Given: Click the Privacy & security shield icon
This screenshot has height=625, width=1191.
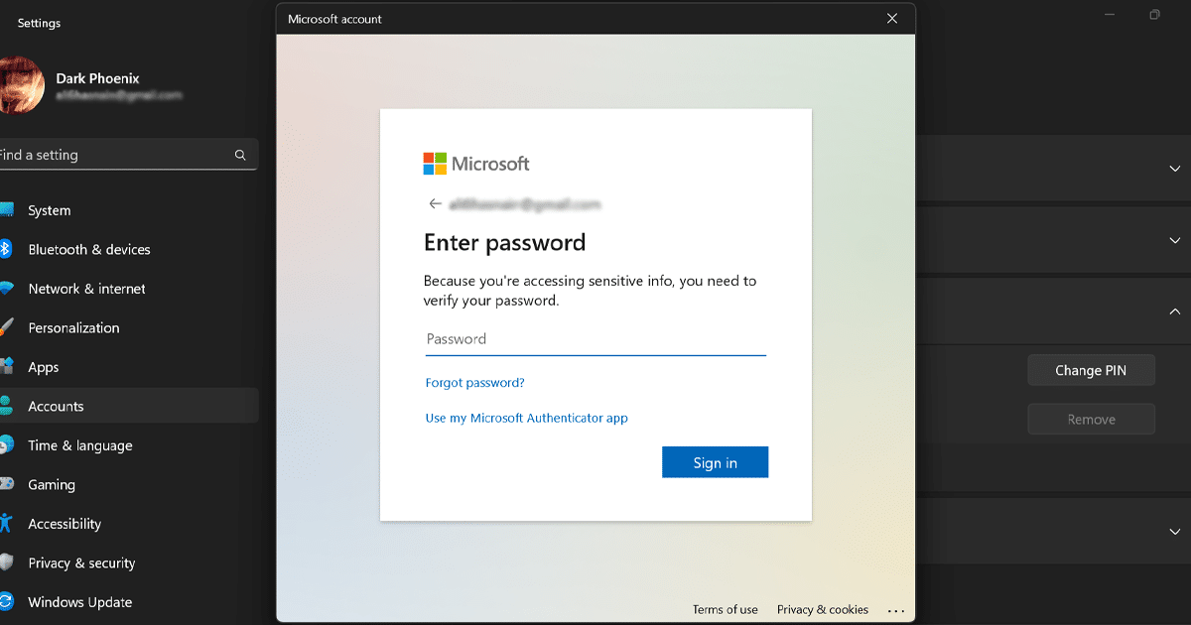Looking at the screenshot, I should [x=6, y=562].
